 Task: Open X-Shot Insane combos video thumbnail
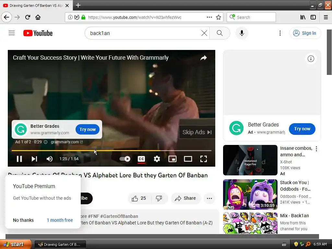[250, 160]
